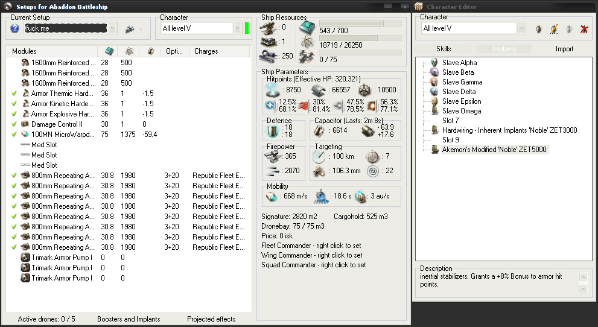This screenshot has width=598, height=327.
Task: Click the blue help question mark icon
Action: click(15, 28)
